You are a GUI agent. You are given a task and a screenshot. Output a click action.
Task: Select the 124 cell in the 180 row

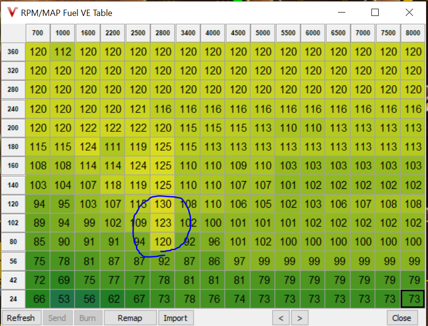88,147
